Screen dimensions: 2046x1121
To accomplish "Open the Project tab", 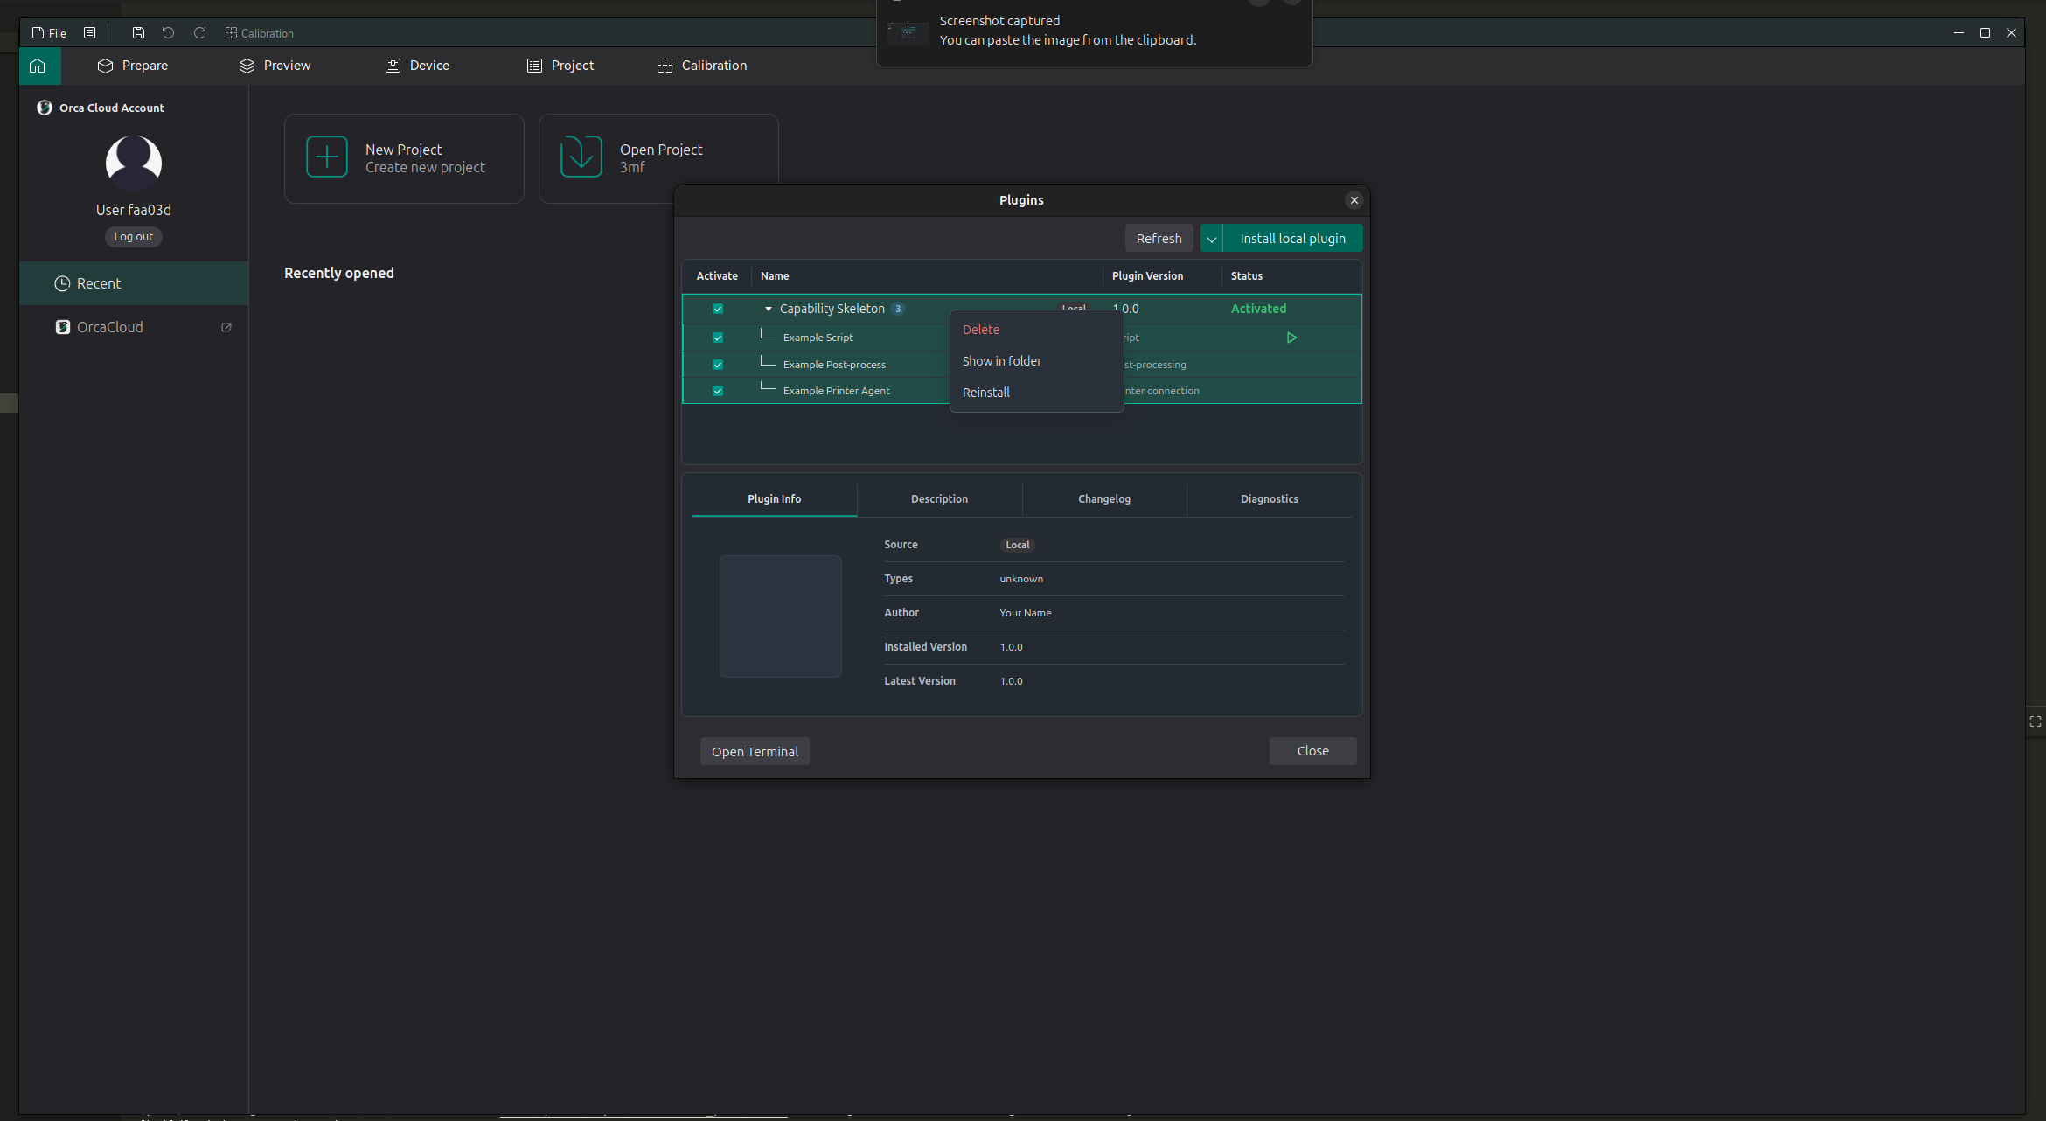I will (x=560, y=66).
